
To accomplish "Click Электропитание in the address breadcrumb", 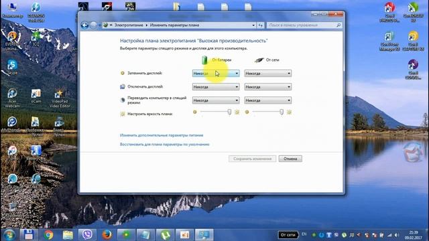I will 129,25.
